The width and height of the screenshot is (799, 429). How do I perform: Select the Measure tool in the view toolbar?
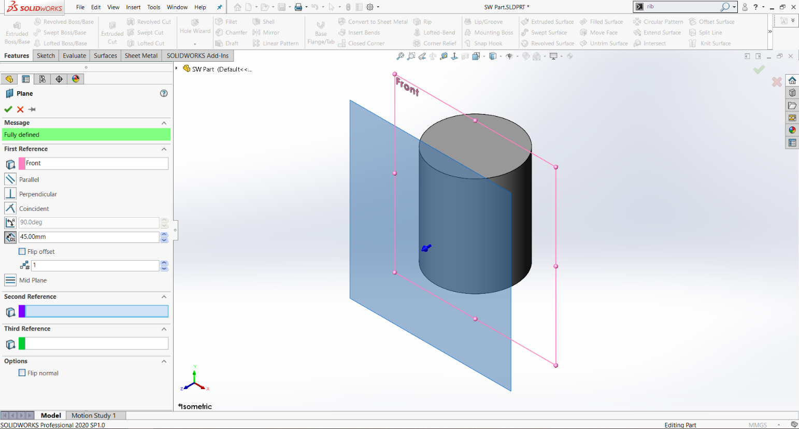pyautogui.click(x=444, y=56)
